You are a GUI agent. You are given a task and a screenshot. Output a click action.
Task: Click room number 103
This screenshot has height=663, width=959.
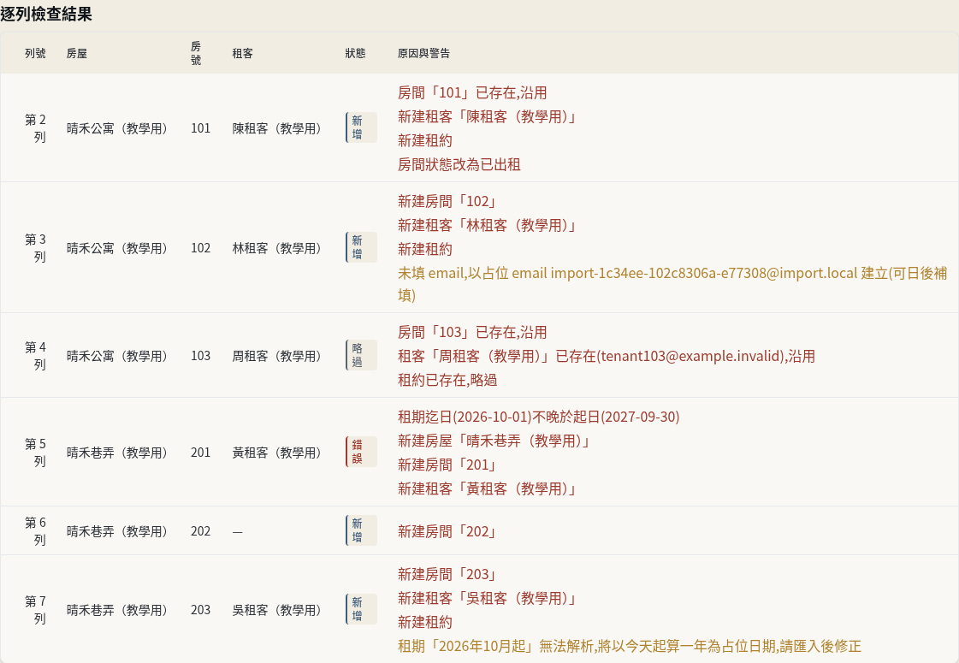pos(200,355)
